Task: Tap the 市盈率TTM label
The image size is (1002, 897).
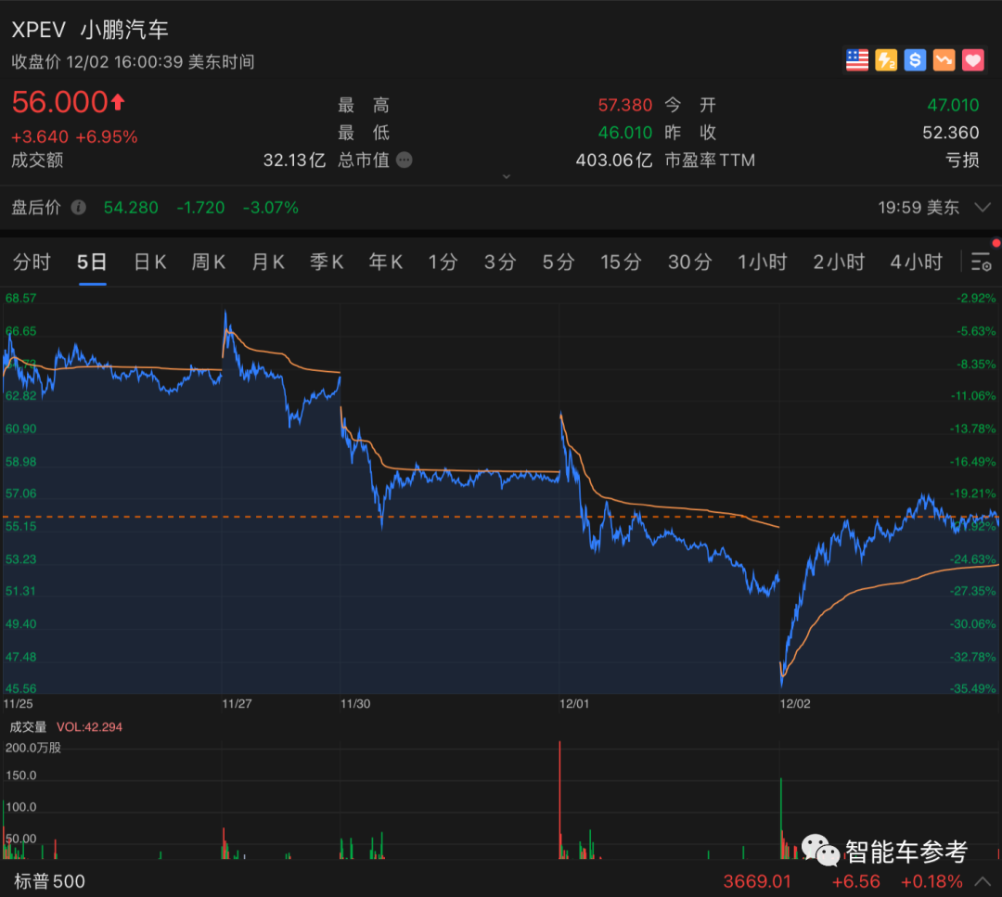Action: [x=710, y=160]
